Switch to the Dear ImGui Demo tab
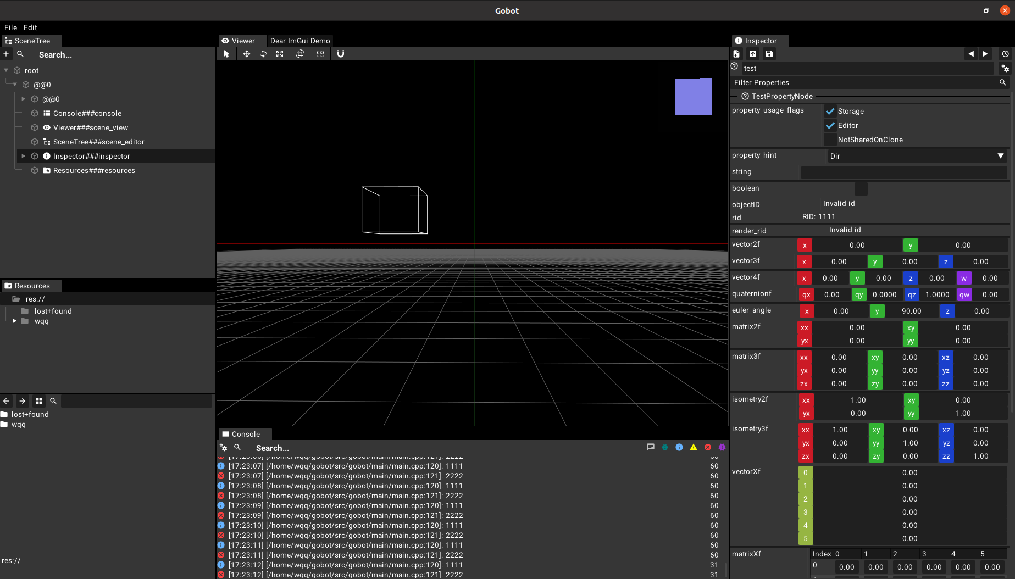 tap(300, 41)
